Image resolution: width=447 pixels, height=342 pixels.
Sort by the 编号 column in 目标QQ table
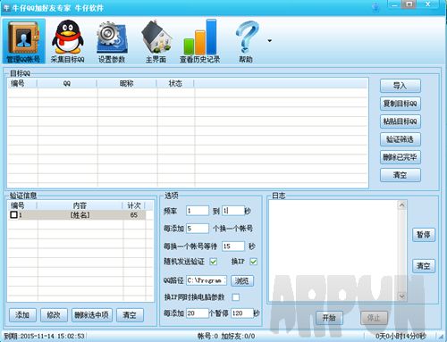point(21,83)
